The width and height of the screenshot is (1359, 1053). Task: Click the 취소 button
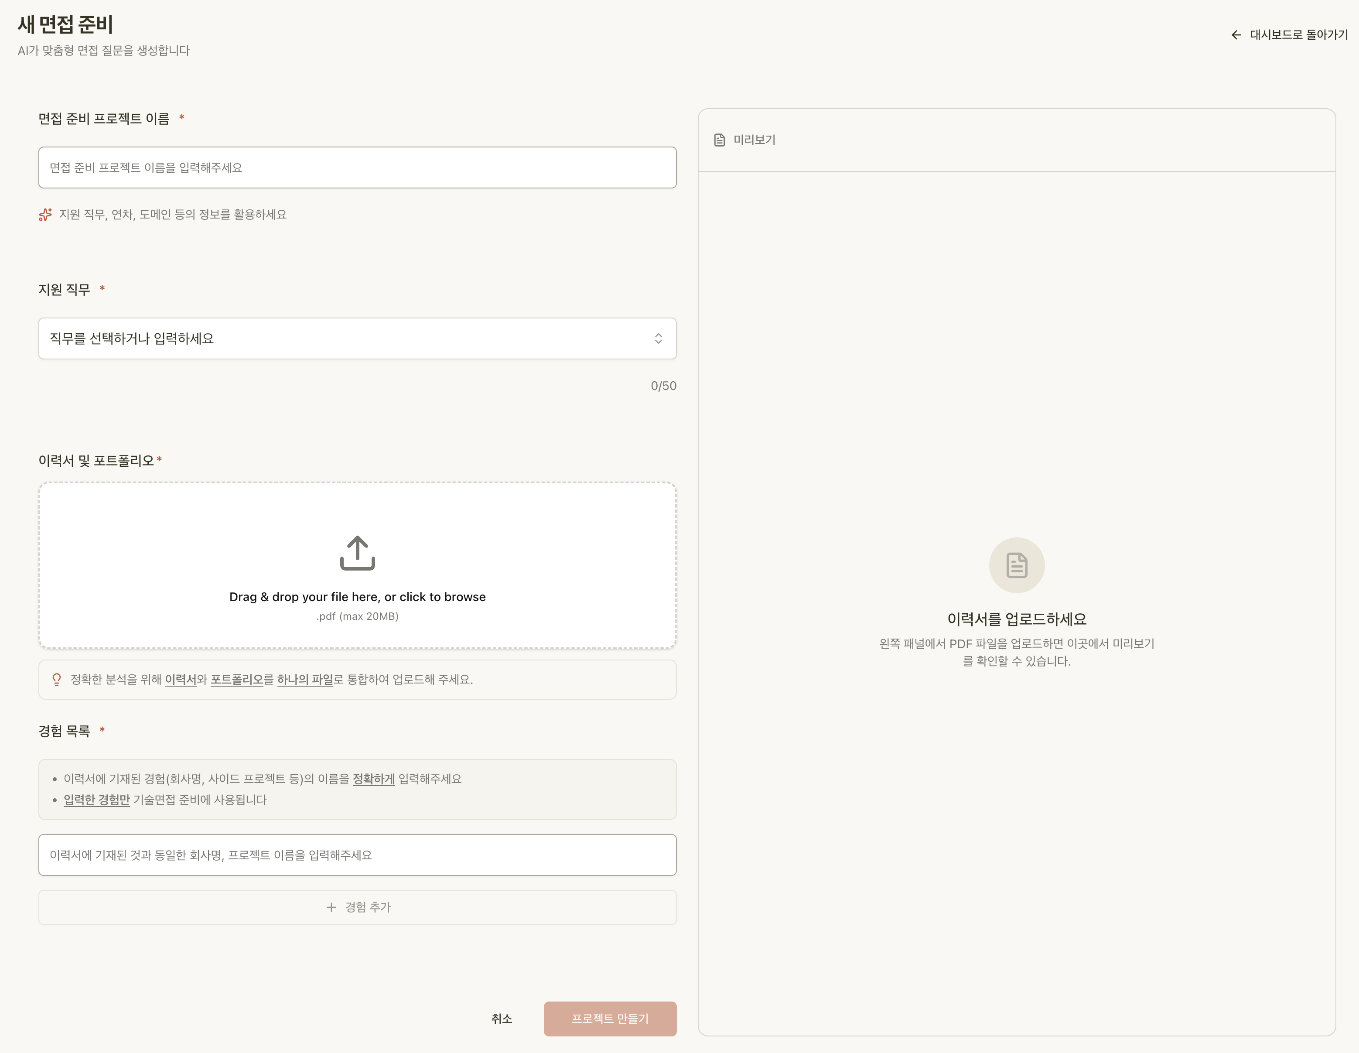(502, 1019)
